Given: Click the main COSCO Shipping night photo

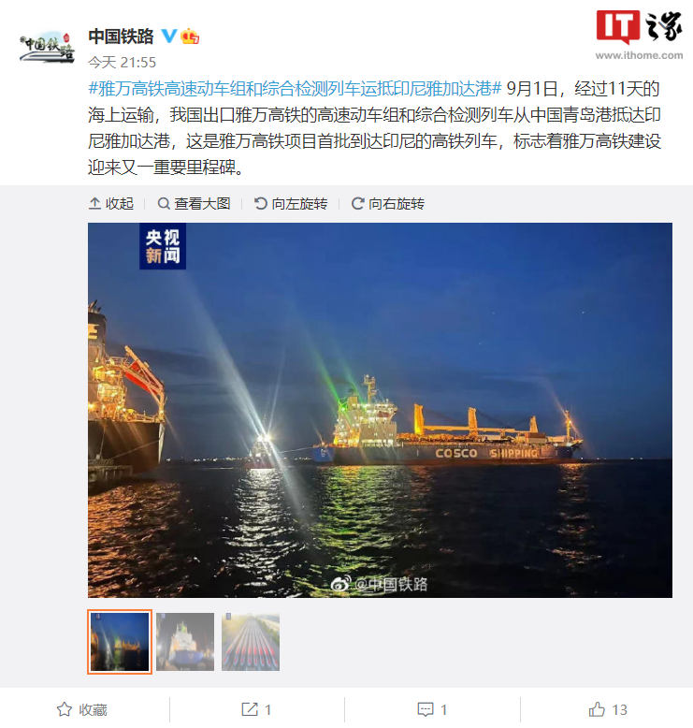Looking at the screenshot, I should [380, 410].
